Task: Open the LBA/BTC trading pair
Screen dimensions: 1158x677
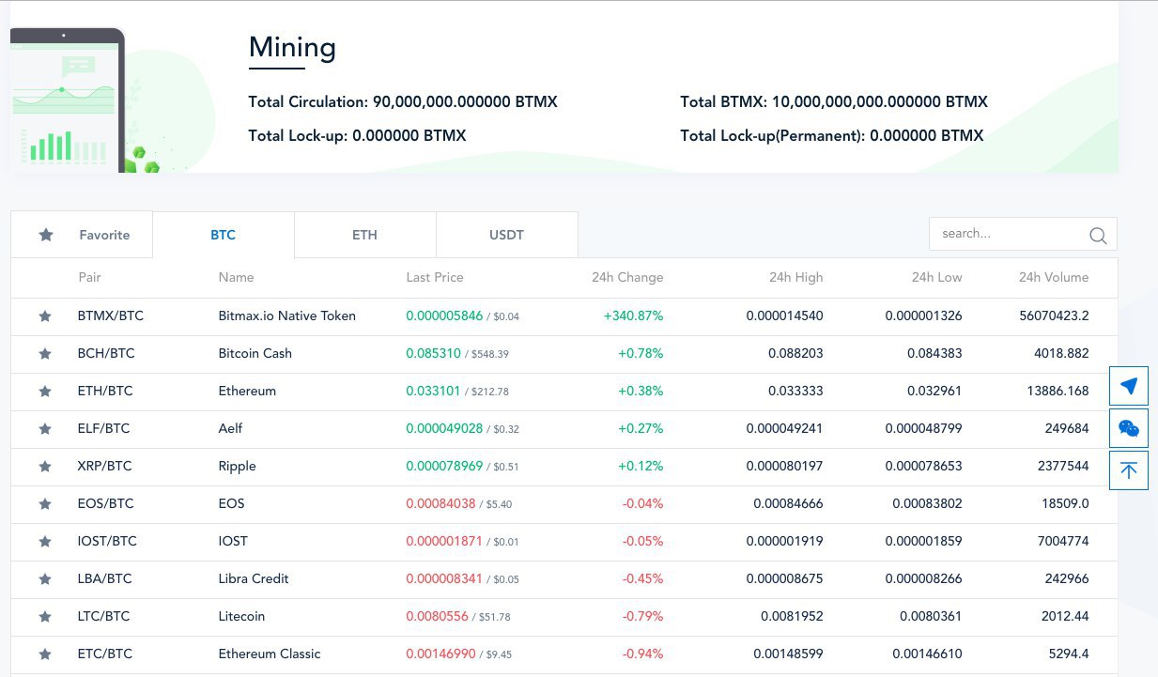Action: click(105, 579)
